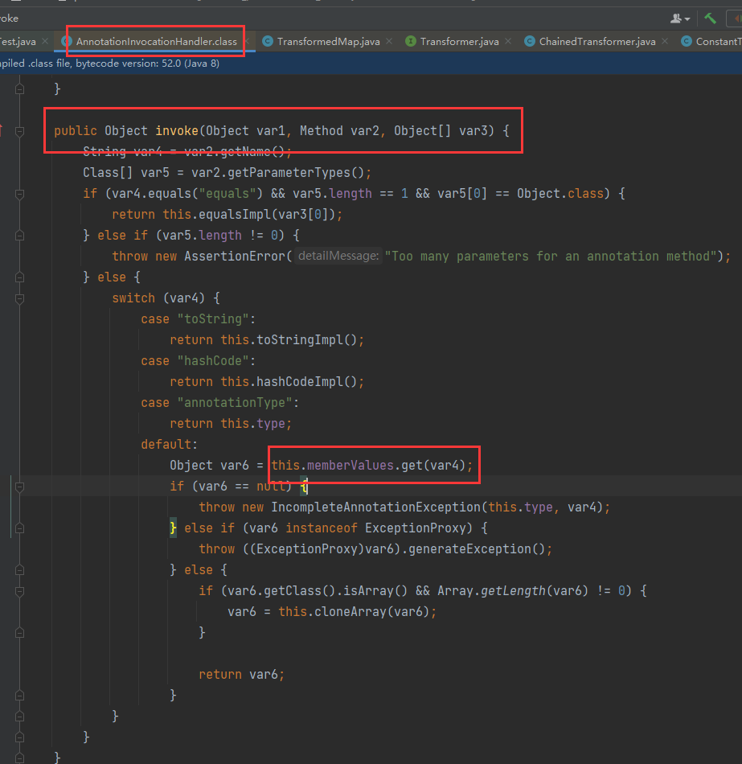Screen dimensions: 742x764
Task: Click "Too many parameters for an annotation method" string
Action: 551,257
